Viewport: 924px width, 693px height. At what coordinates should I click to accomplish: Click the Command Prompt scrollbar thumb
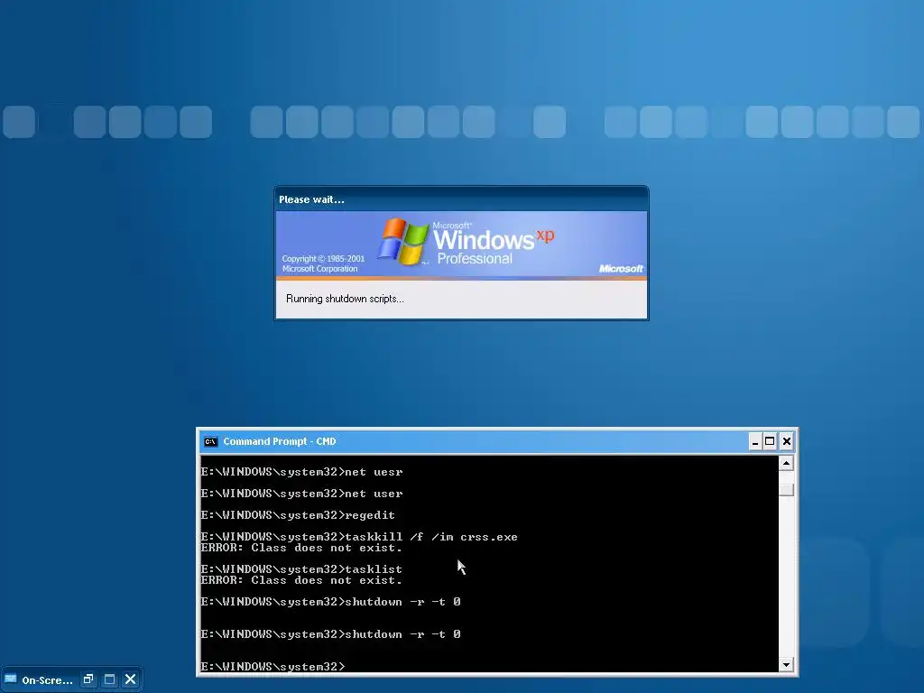coord(786,490)
